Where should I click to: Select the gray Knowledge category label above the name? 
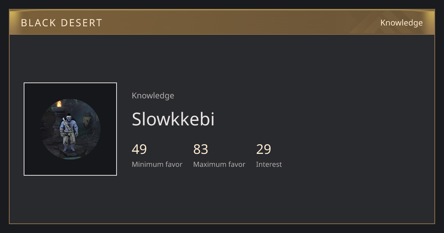[153, 95]
